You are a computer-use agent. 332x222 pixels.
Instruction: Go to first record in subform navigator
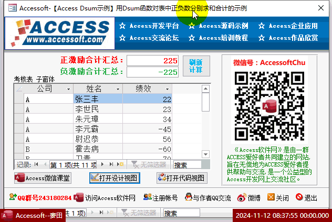pyautogui.click(x=36, y=164)
